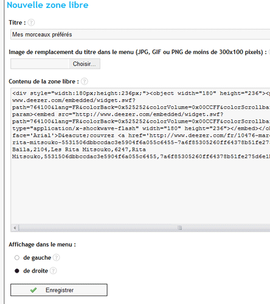Click the green checkmark on Enregistrer

(x=33, y=290)
